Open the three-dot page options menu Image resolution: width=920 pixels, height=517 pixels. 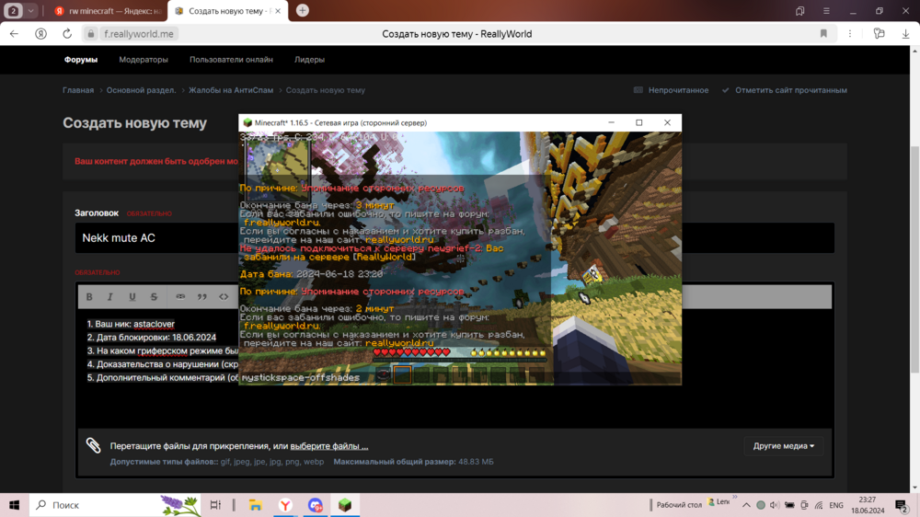click(x=849, y=34)
